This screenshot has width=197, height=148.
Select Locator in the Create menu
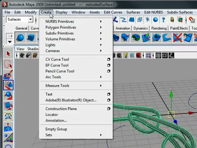pos(52,115)
